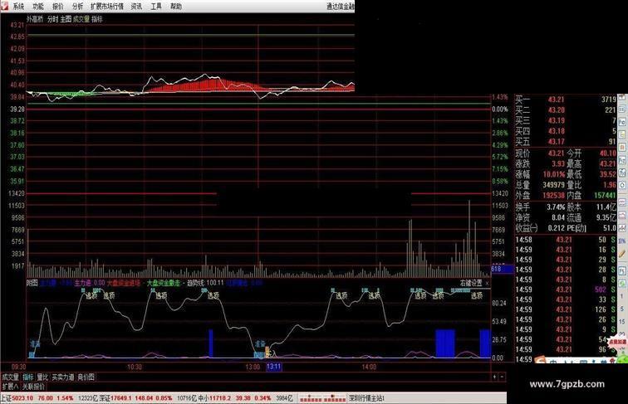Viewport: 628px width, 404px height.
Task: Click the 现价 value 43.21
Action: point(557,153)
